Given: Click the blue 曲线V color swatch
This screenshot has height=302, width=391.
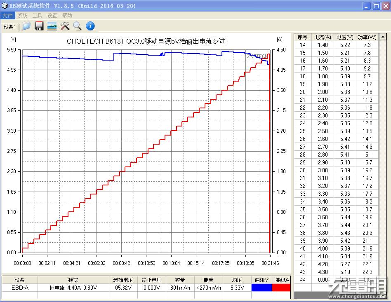Looking at the screenshot, I should click(261, 288).
